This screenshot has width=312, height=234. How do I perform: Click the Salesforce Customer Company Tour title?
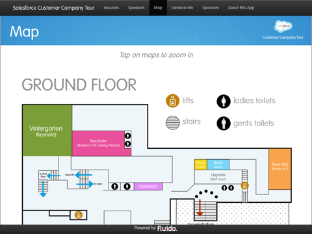pos(53,8)
